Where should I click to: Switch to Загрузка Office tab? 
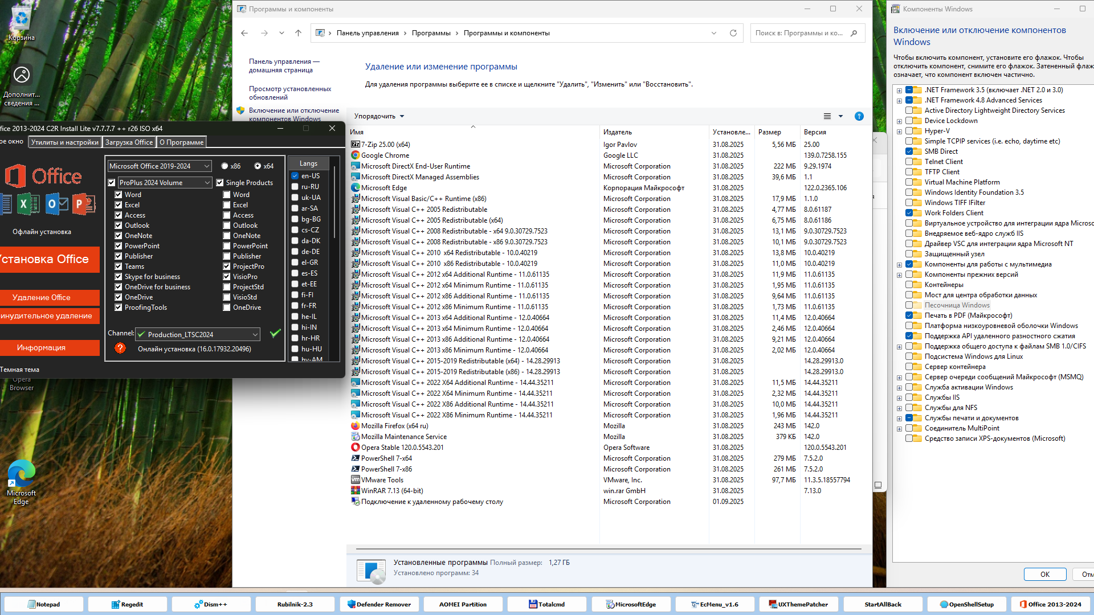(x=129, y=142)
